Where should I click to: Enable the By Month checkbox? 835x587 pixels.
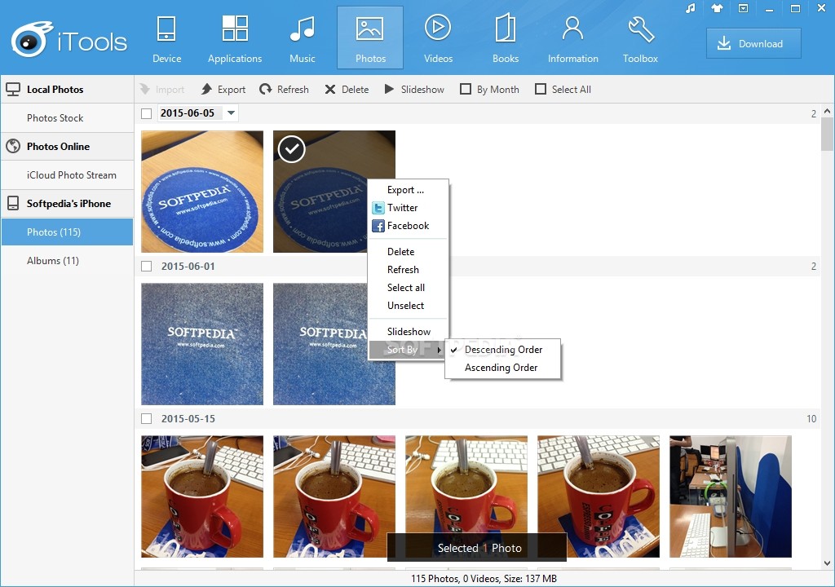click(x=466, y=89)
